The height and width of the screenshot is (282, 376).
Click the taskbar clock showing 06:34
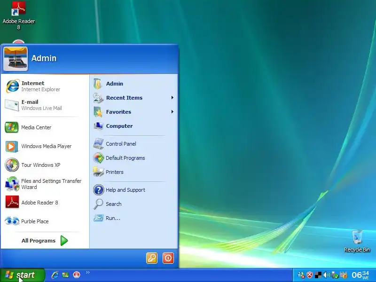coord(360,275)
